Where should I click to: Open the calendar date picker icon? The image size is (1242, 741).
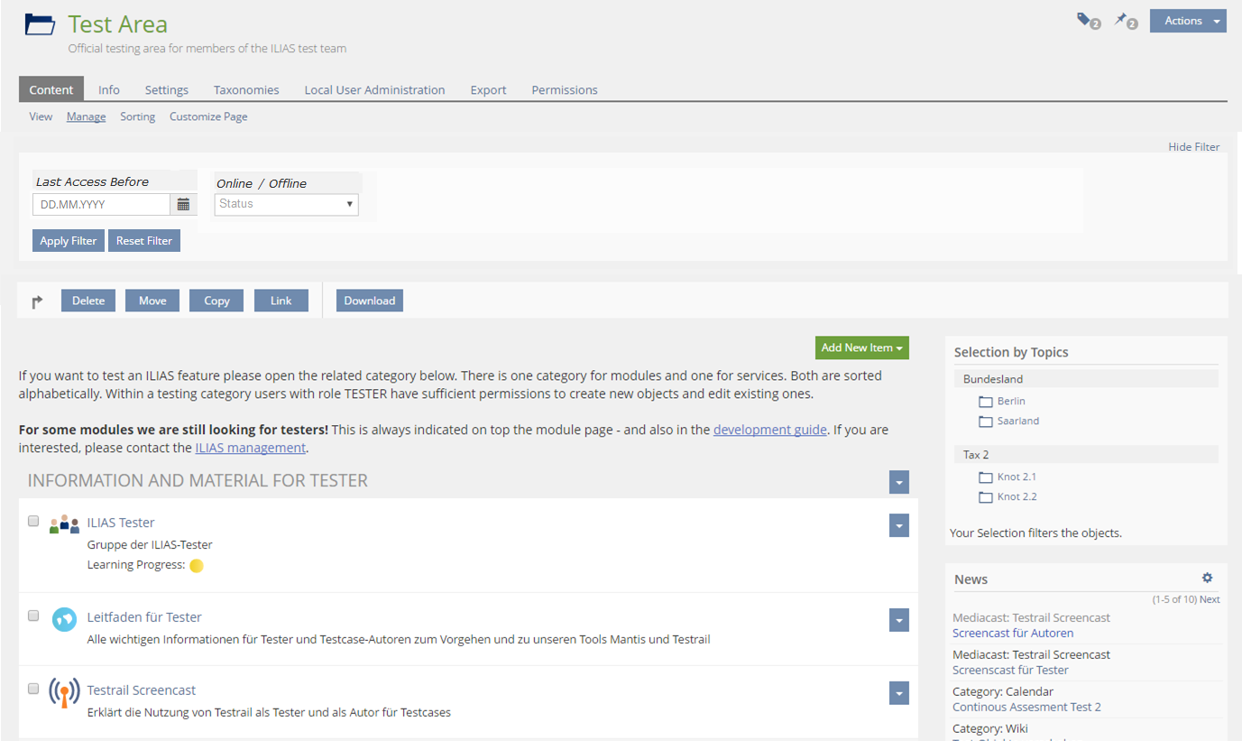(x=183, y=205)
